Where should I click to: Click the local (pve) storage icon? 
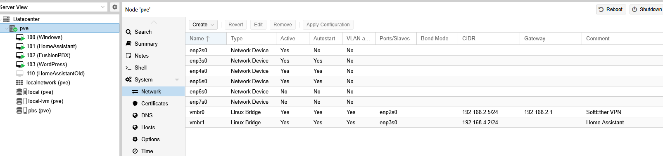pos(21,92)
